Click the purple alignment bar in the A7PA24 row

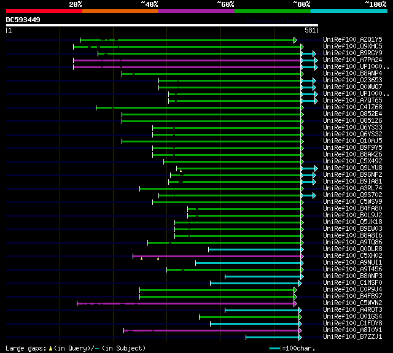(187, 60)
